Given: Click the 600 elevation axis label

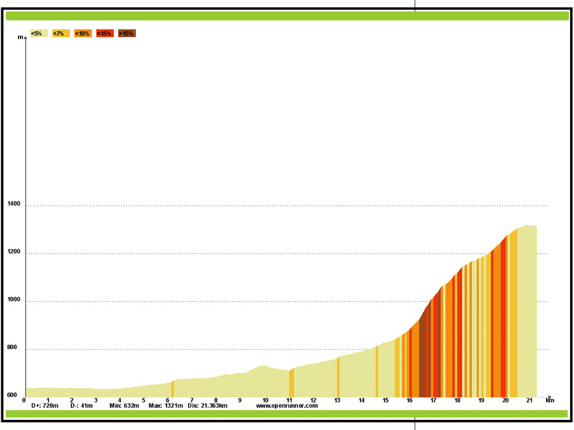Looking at the screenshot, I should (12, 395).
